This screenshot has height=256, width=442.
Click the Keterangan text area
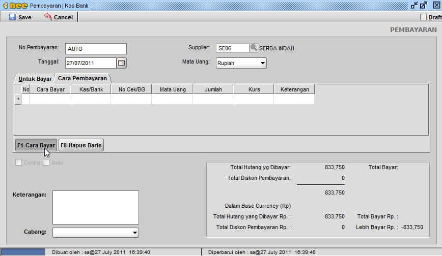(96, 207)
